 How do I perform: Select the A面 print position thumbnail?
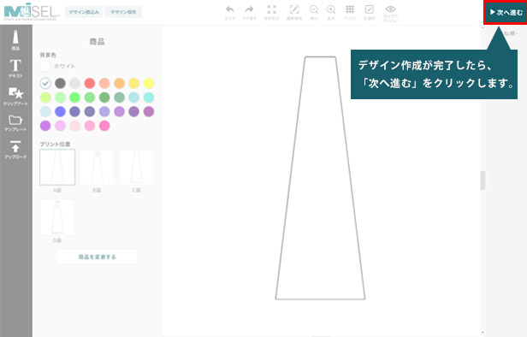tap(57, 168)
